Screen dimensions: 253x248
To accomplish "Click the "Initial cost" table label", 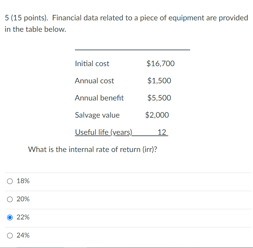I will [92, 64].
